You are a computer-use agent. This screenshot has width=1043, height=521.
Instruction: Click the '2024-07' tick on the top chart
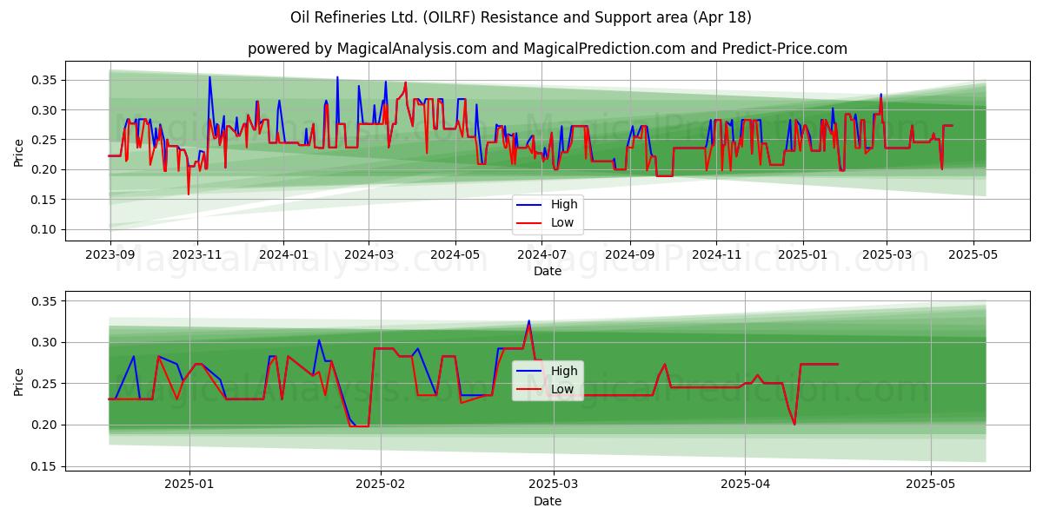[542, 254]
